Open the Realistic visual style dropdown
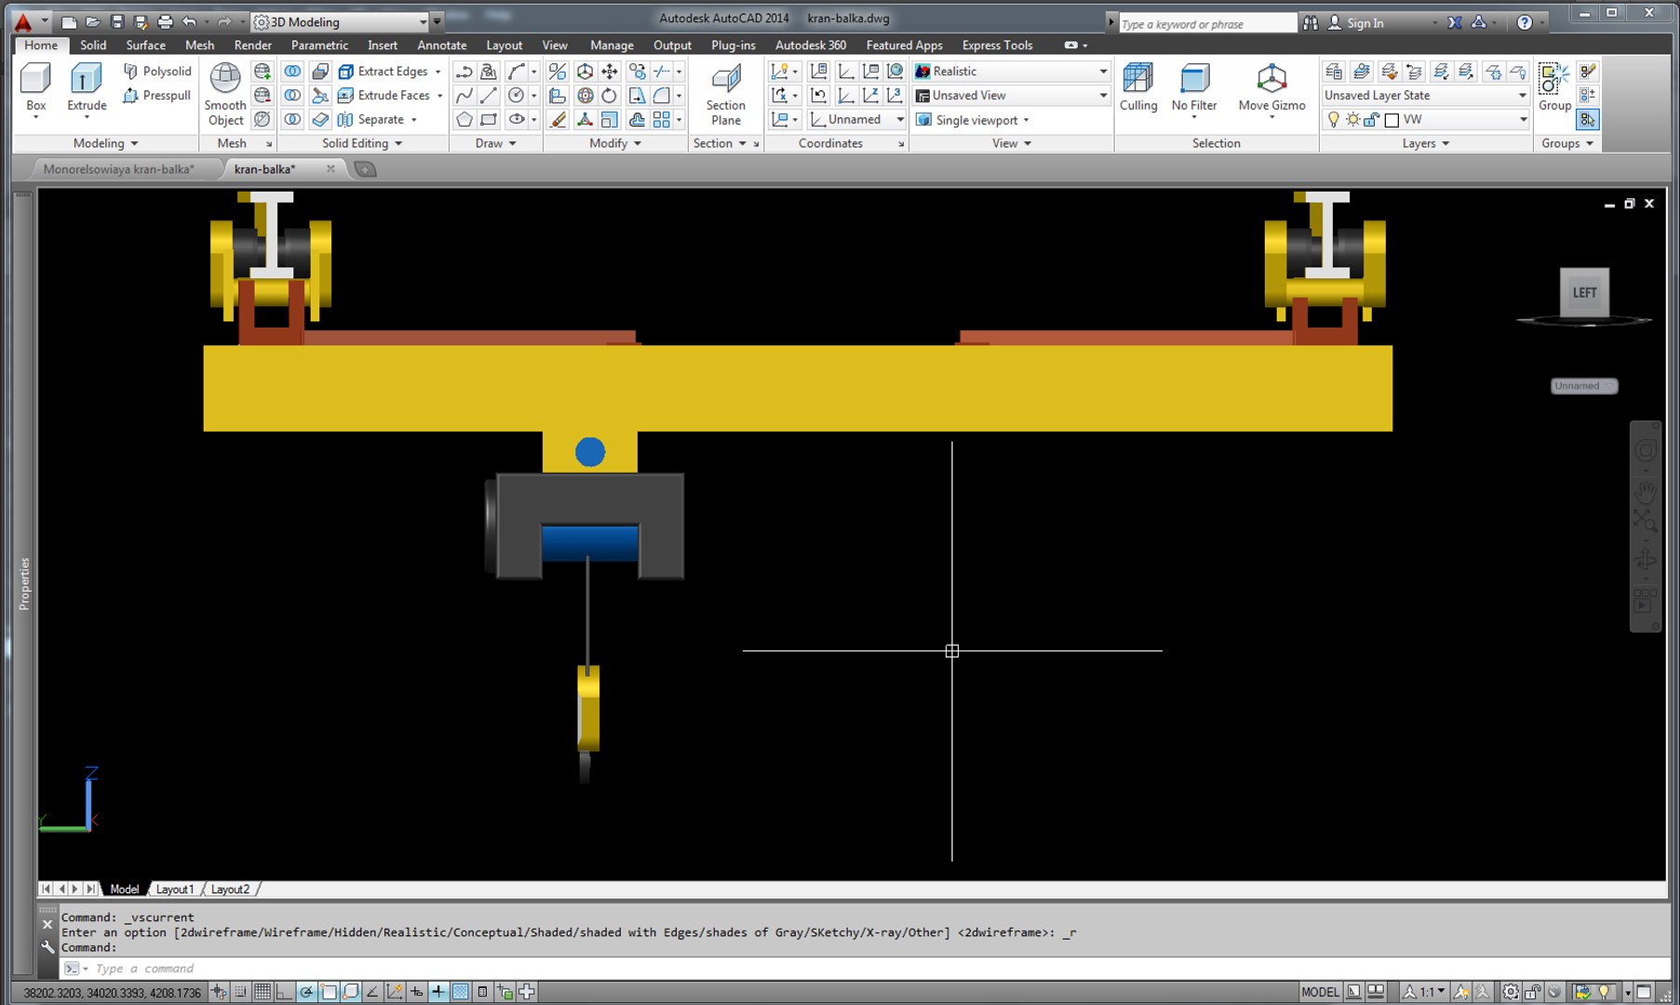 click(x=1012, y=71)
